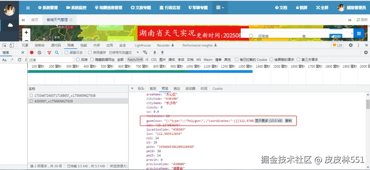This screenshot has width=370, height=170.
Task: Open the blue map list menu button
Action: (359, 33)
